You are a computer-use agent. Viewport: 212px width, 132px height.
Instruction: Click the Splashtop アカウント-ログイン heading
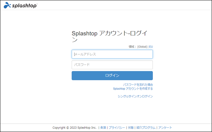pos(109,37)
